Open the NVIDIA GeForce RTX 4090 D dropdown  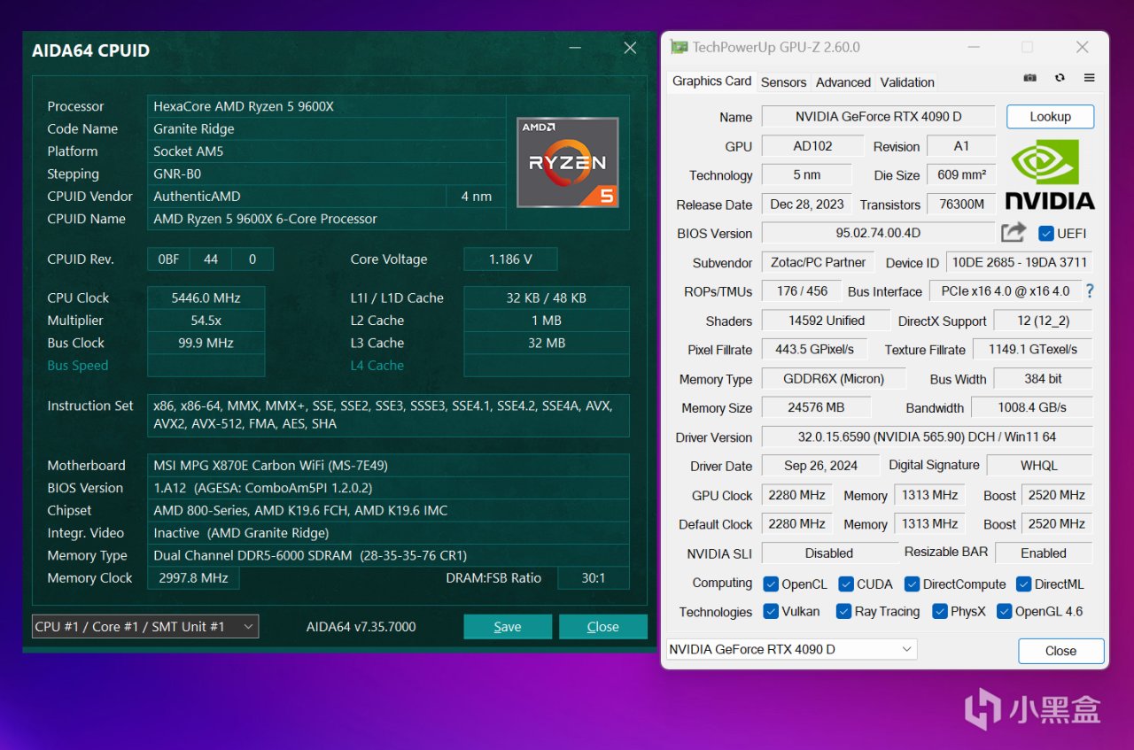(x=791, y=649)
